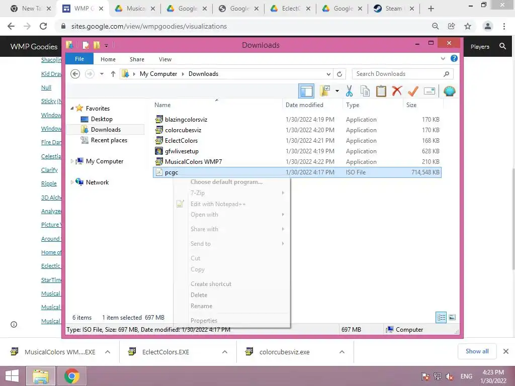Viewport: 515px width, 386px height.
Task: Click the Explorer Back arrow button
Action: [x=75, y=74]
